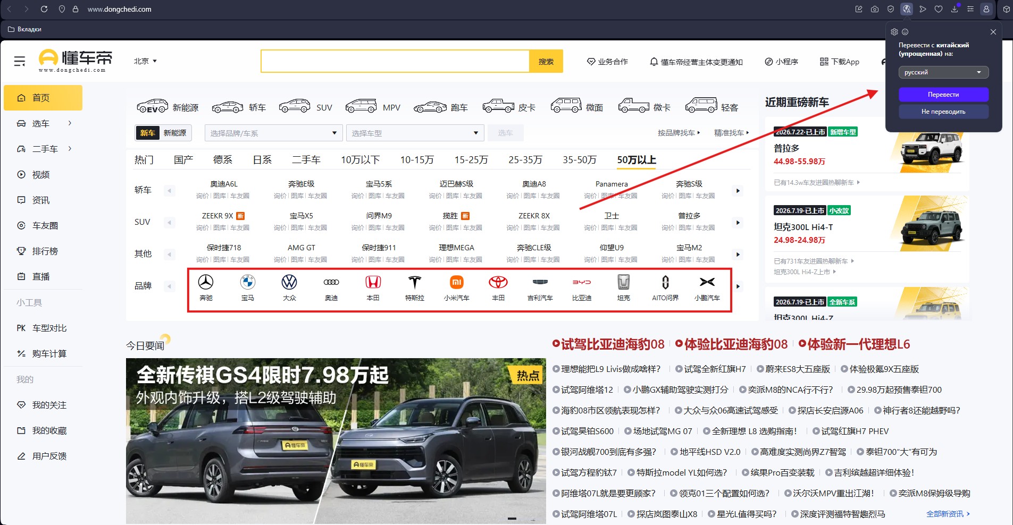This screenshot has height=525, width=1013.
Task: Open the browser screenshot camera icon
Action: tap(875, 9)
